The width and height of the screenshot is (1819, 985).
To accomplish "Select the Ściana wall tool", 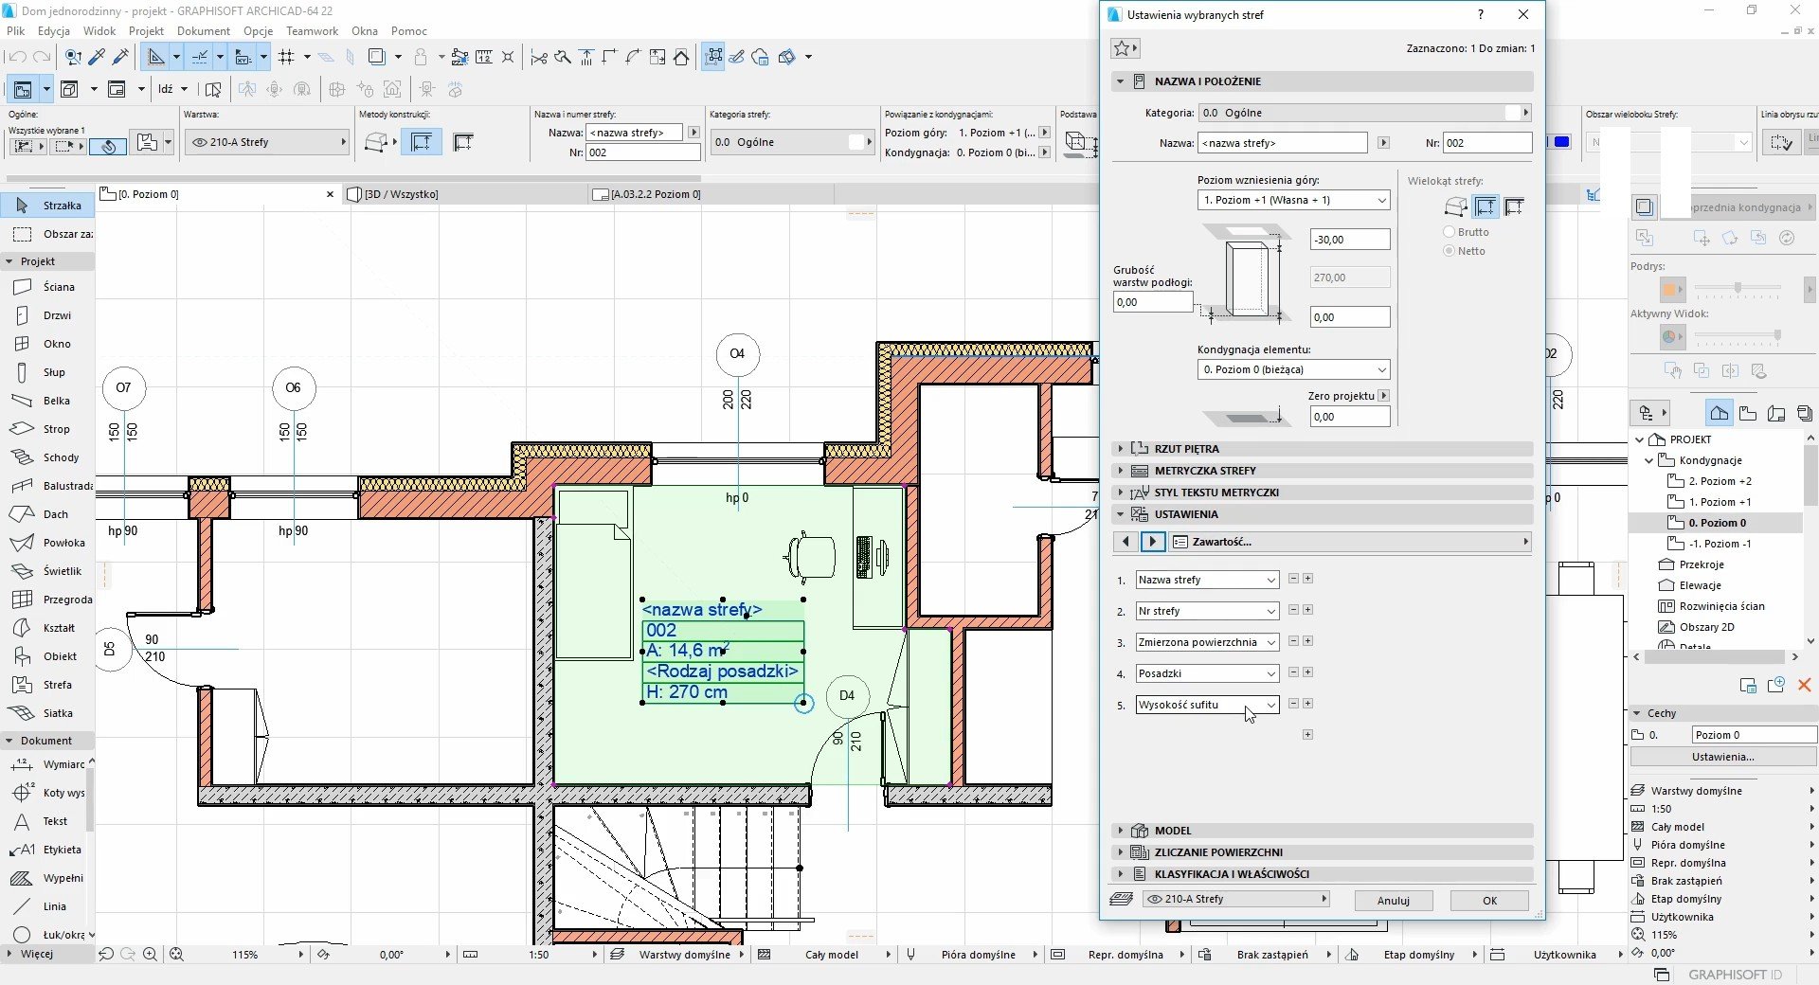I will (47, 287).
